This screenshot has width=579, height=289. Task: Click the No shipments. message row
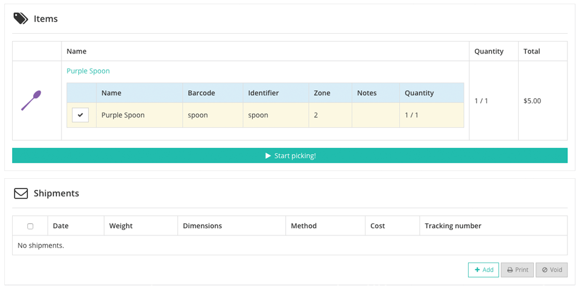coord(289,245)
